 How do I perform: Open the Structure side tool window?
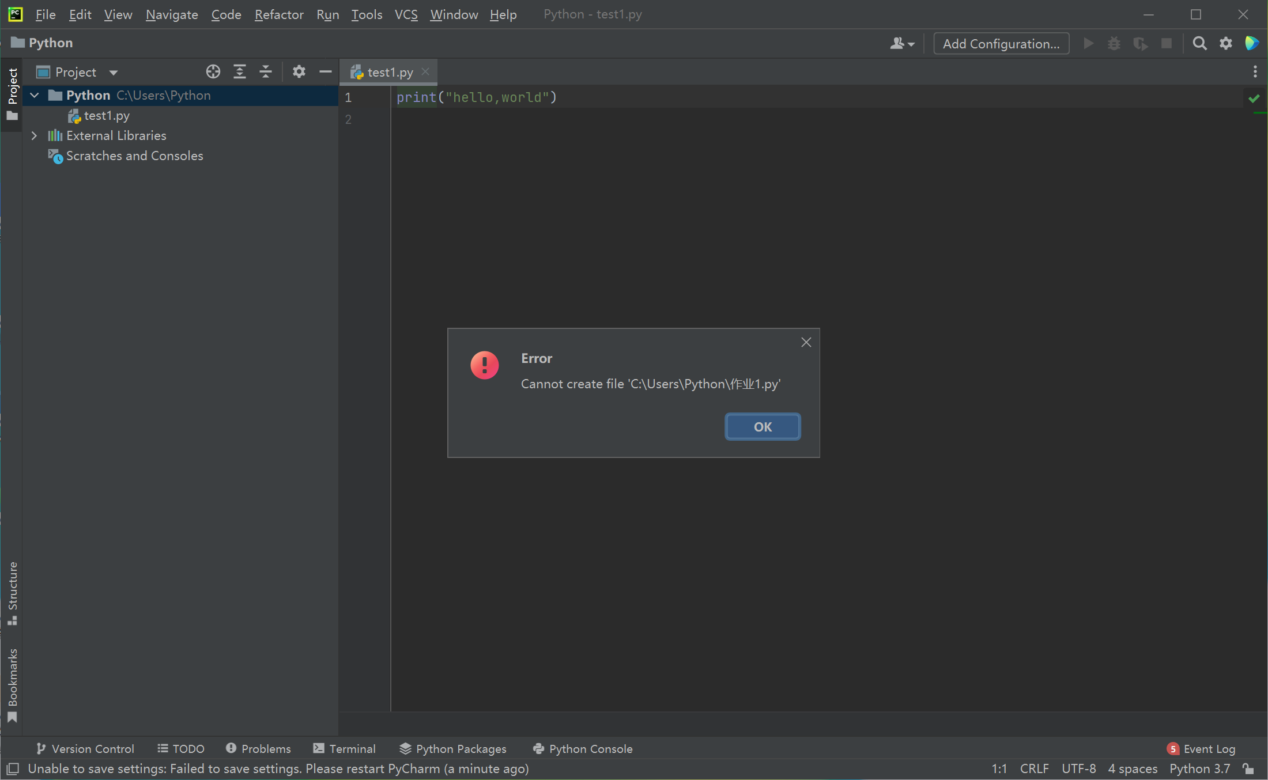pyautogui.click(x=12, y=593)
